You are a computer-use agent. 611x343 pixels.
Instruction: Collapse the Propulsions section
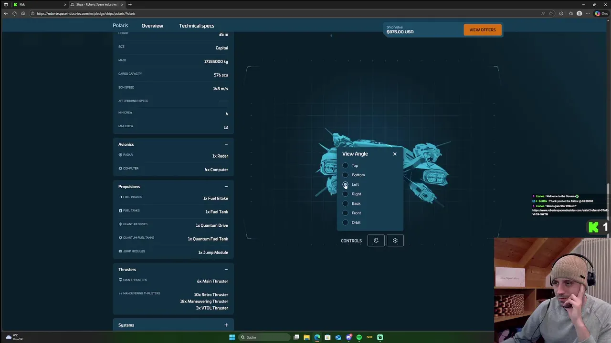pyautogui.click(x=226, y=187)
